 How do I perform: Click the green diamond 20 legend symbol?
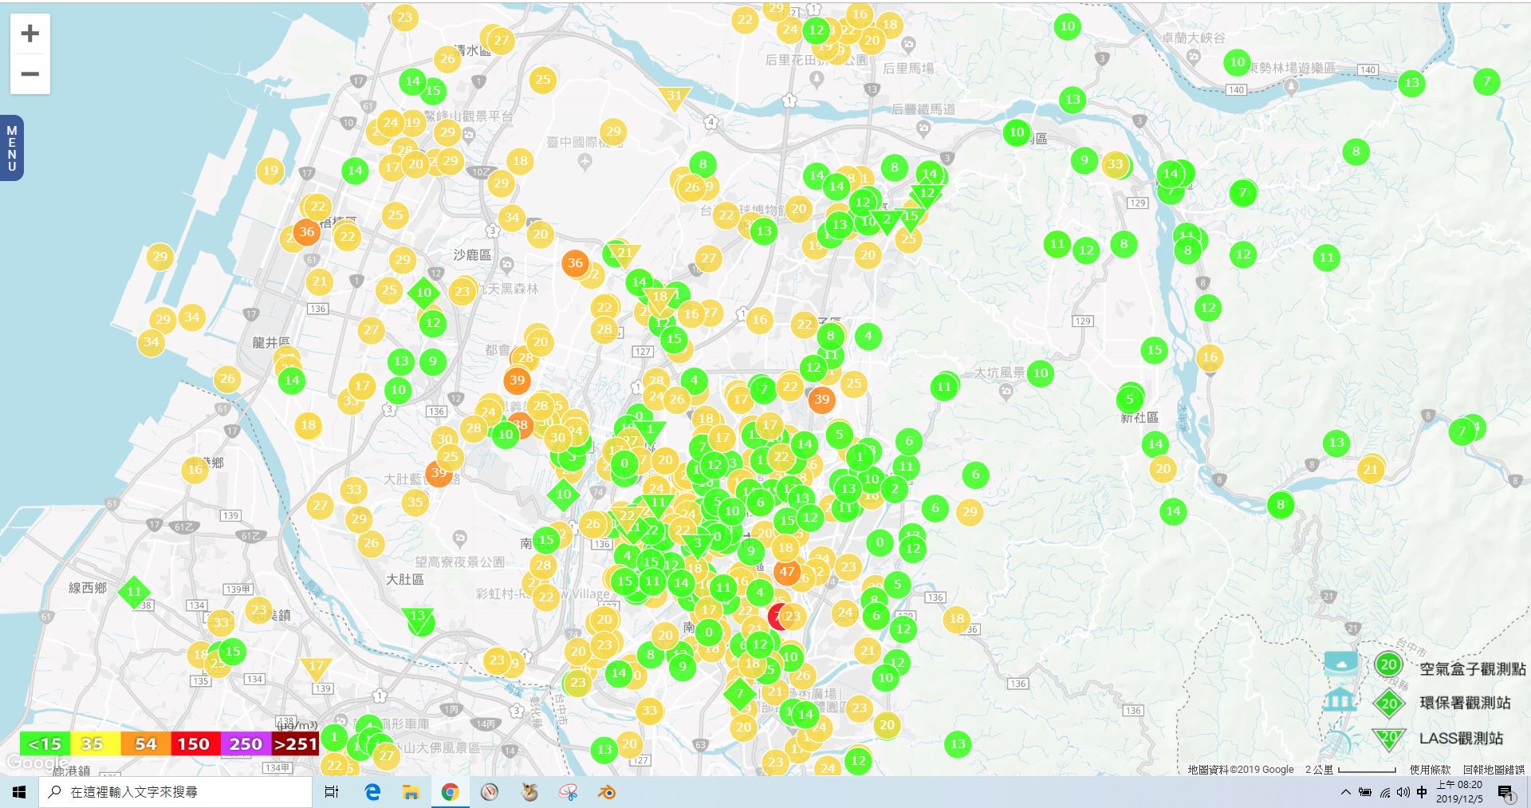[x=1389, y=703]
